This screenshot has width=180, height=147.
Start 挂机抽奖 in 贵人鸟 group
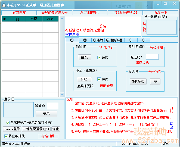[138, 82]
